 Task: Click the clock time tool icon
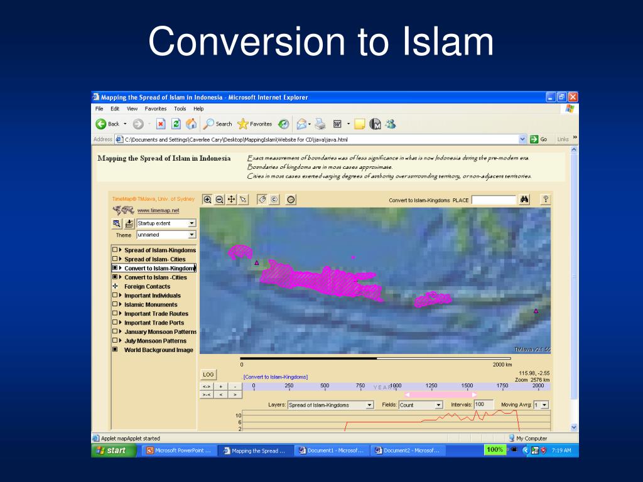[291, 200]
